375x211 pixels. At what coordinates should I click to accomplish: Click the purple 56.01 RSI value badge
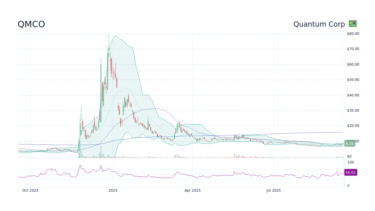click(351, 172)
